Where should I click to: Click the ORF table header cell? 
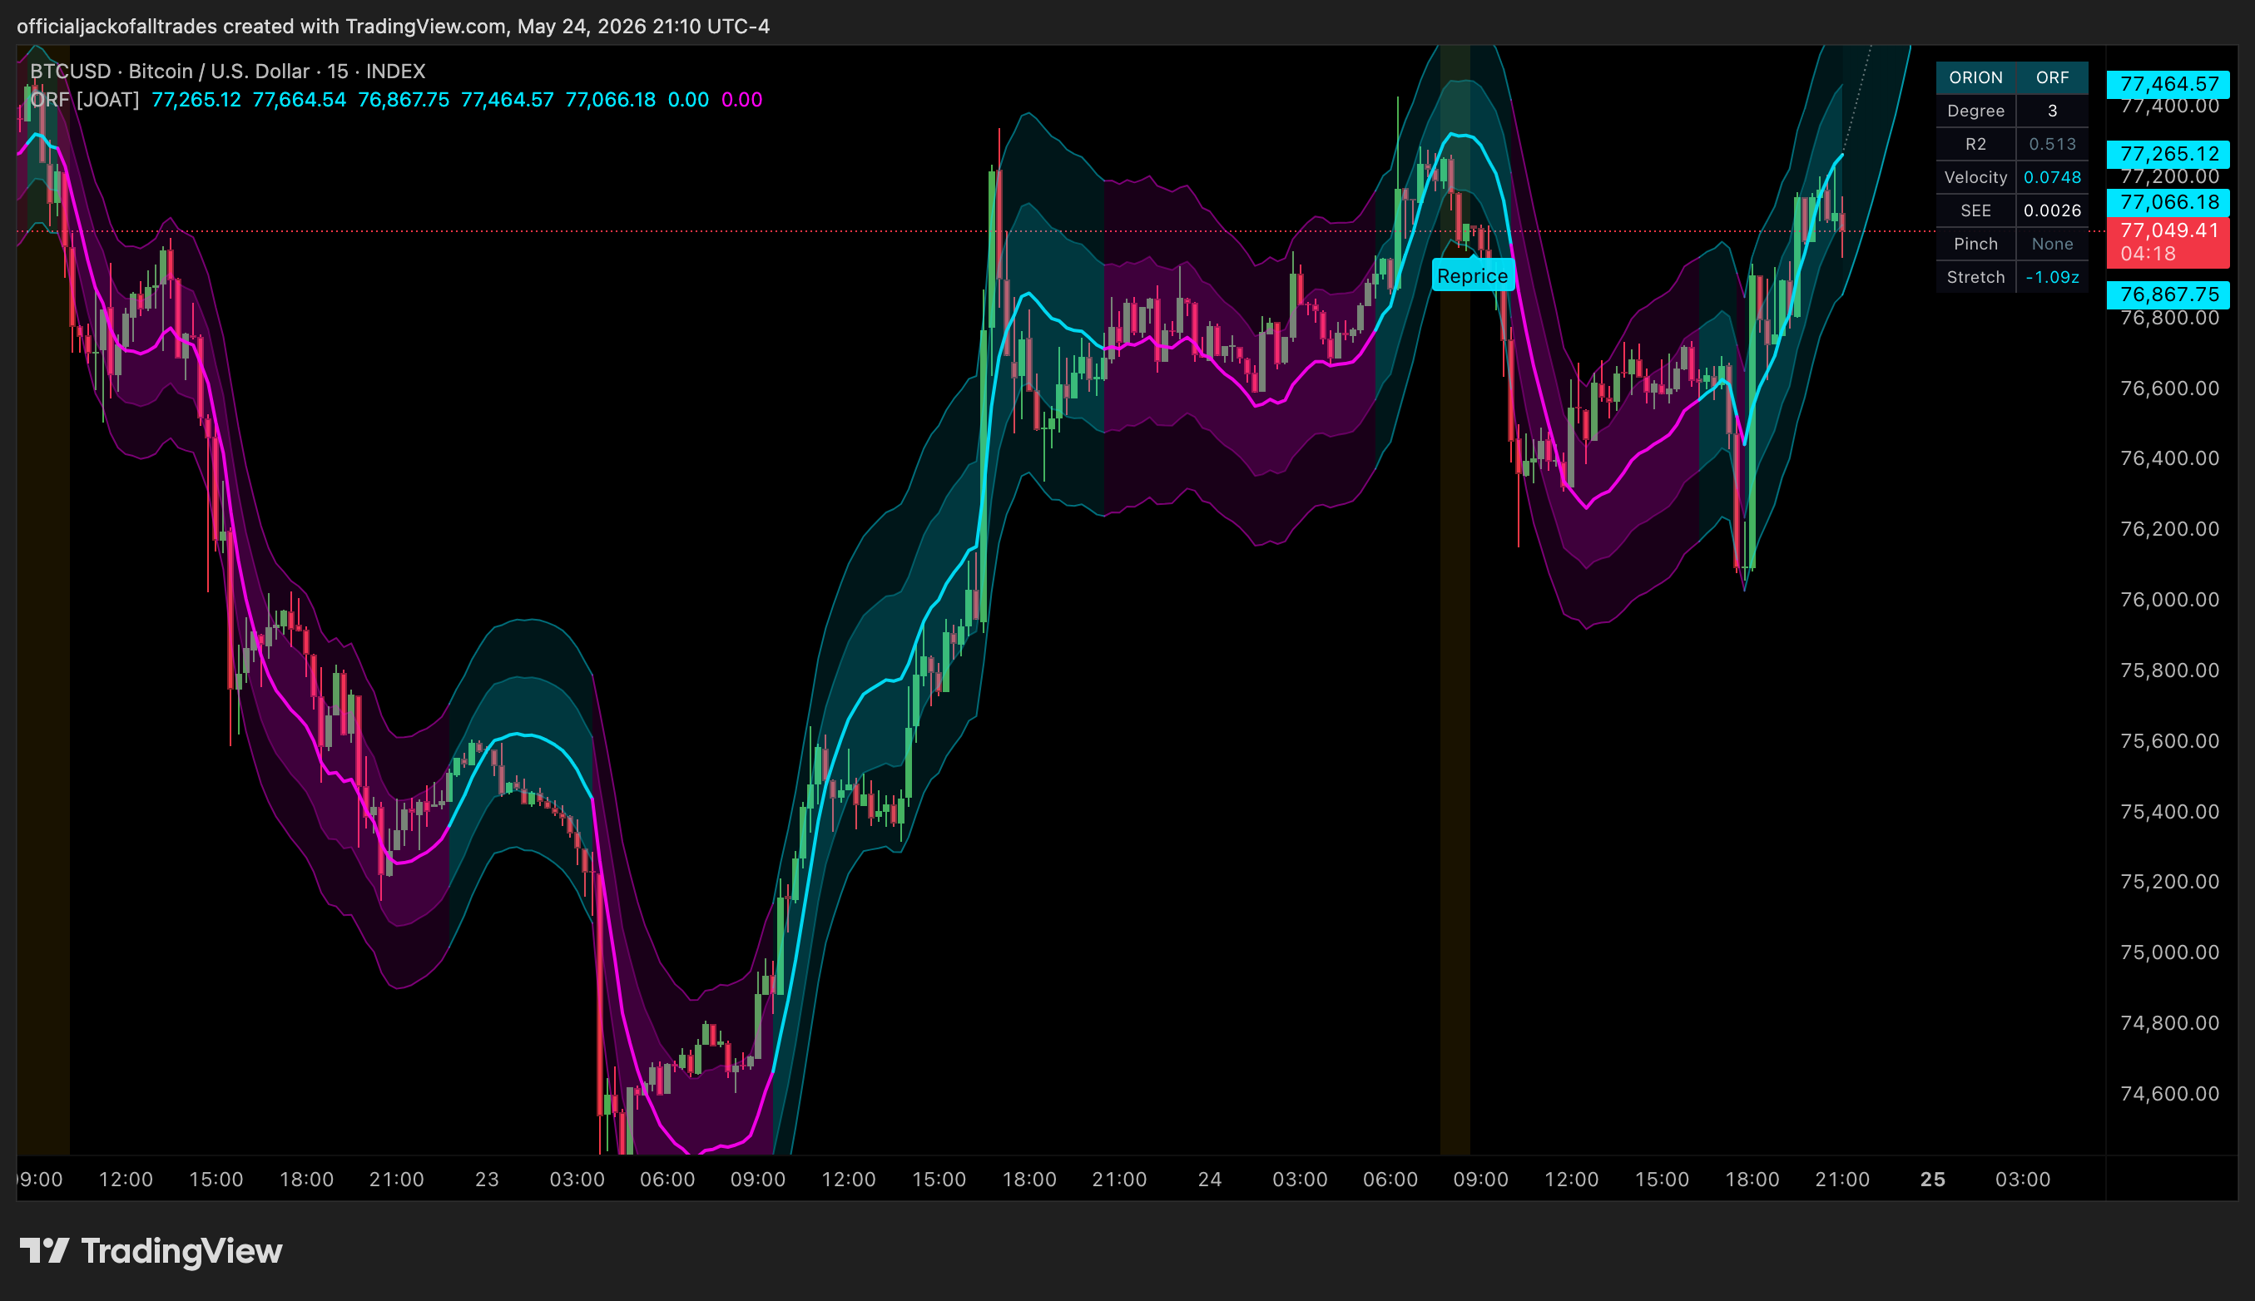click(2052, 77)
